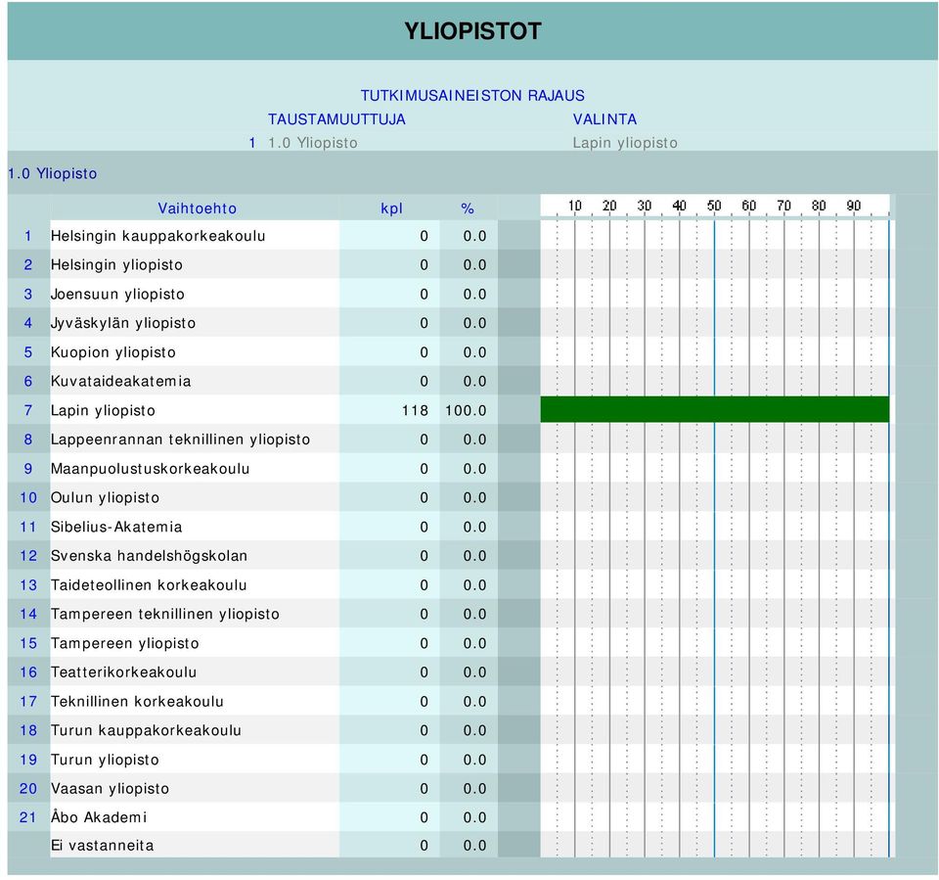Click the 90 tick label on the chart axis
The height and width of the screenshot is (880, 939).
click(x=853, y=206)
